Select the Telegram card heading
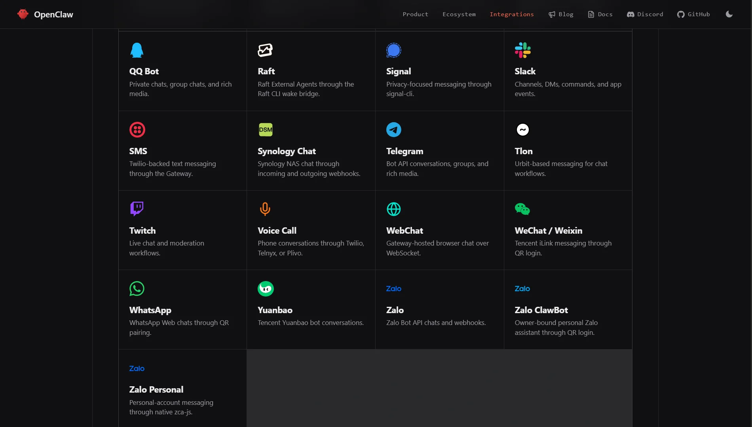752x427 pixels. tap(404, 151)
